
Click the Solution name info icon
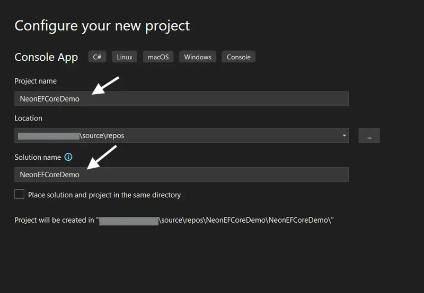68,157
